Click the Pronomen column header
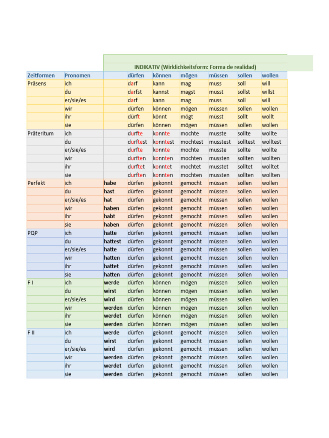This screenshot has width=329, height=438. point(84,75)
